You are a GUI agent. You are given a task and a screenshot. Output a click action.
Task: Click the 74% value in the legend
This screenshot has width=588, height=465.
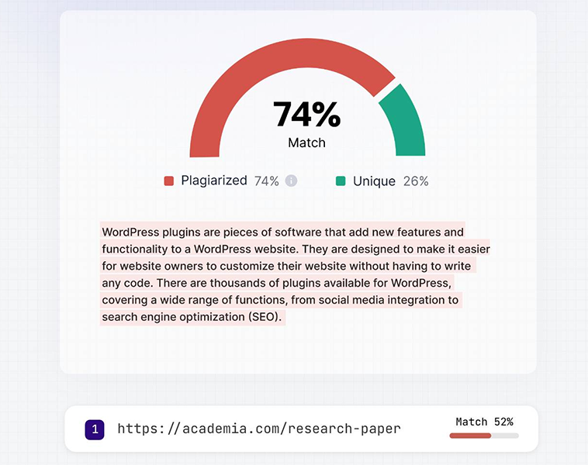point(266,181)
